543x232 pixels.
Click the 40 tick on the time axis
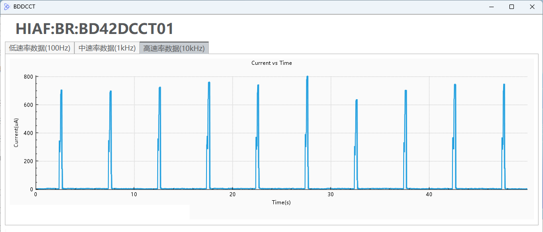point(429,194)
